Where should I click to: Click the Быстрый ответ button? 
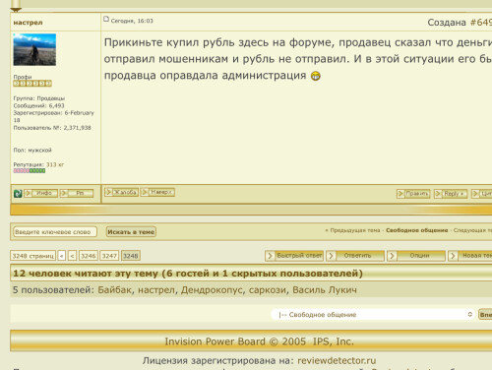pyautogui.click(x=294, y=256)
